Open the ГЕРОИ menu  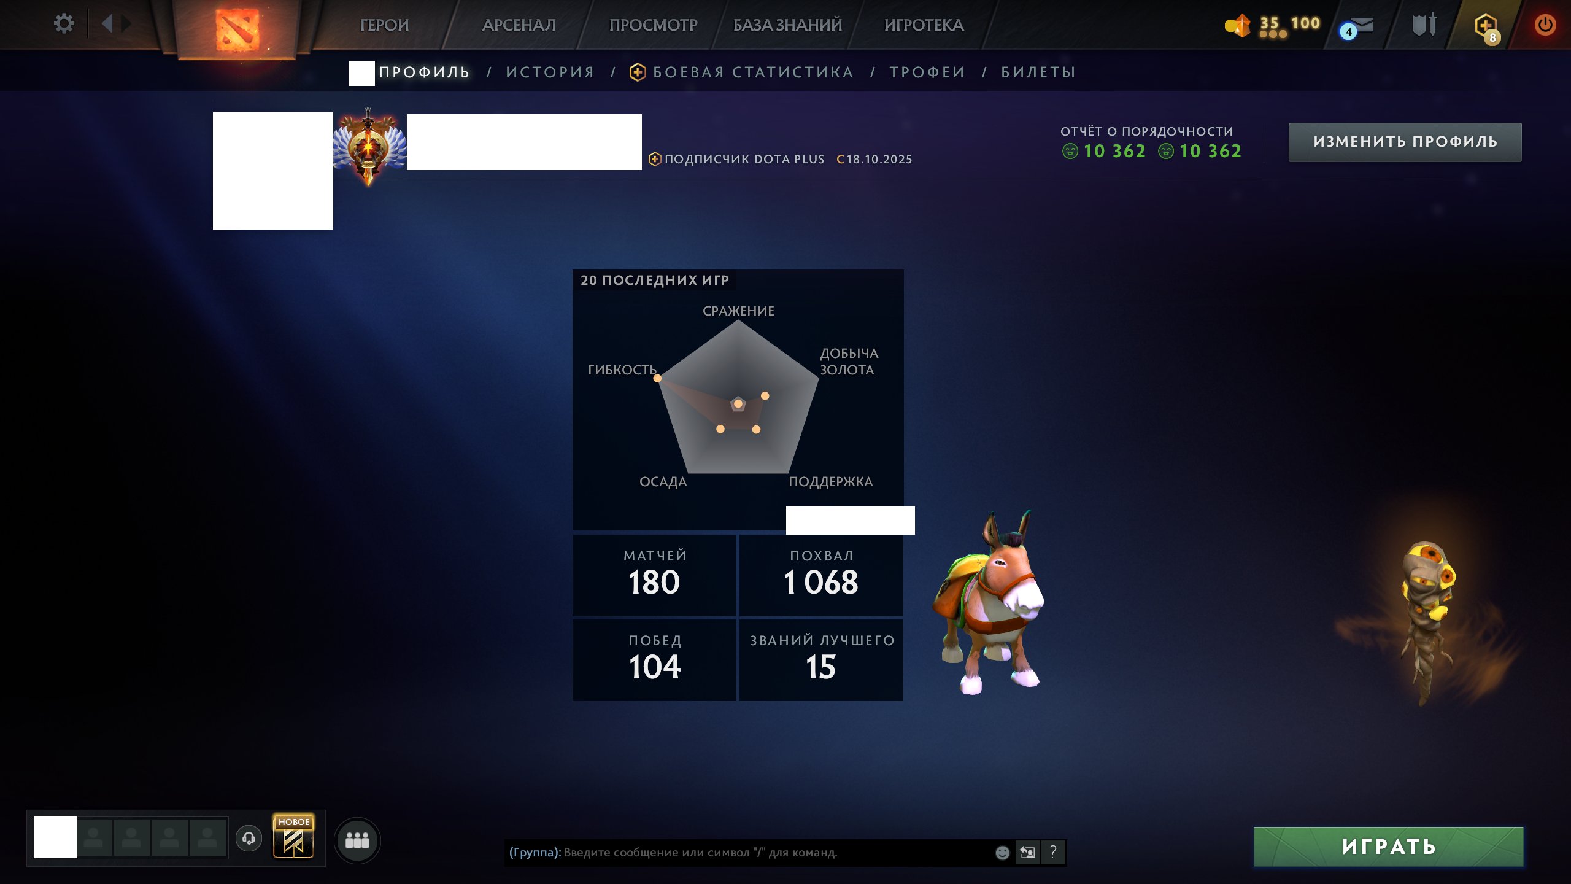pos(384,25)
